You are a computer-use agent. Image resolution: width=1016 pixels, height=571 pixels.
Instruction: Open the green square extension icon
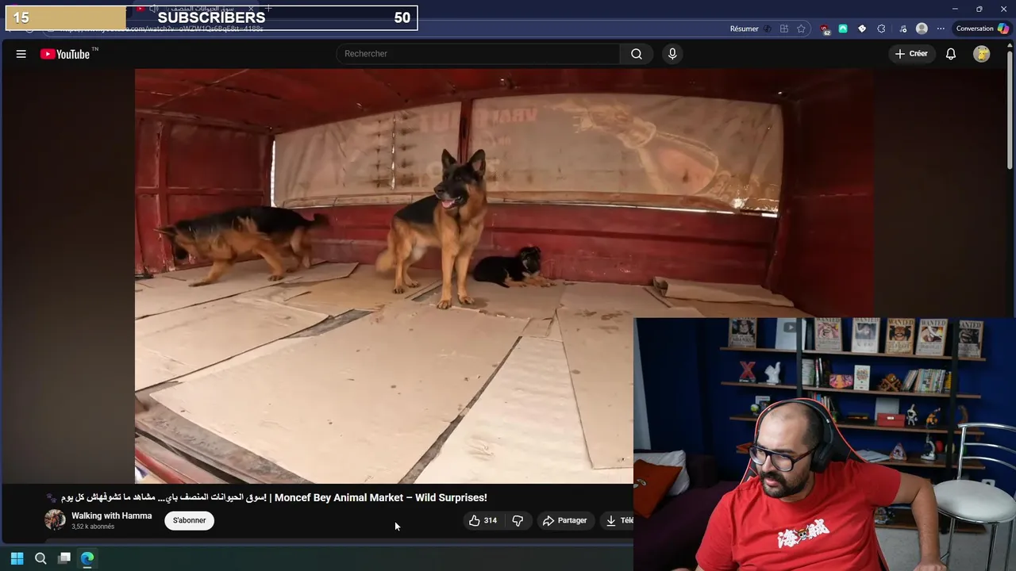(x=843, y=29)
